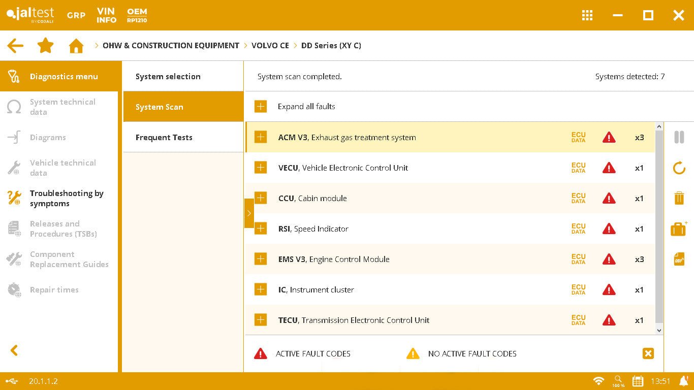Clear fault codes using trash icon

pos(679,198)
